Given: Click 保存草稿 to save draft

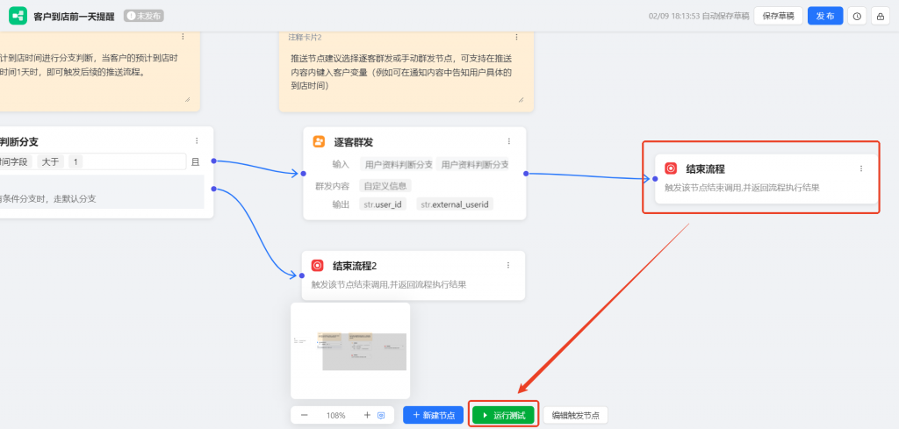Looking at the screenshot, I should [778, 16].
